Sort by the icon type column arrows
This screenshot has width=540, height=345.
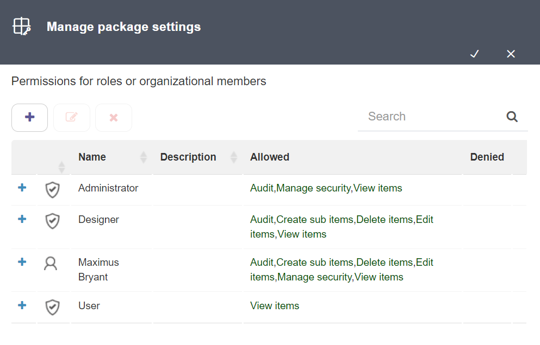click(61, 167)
